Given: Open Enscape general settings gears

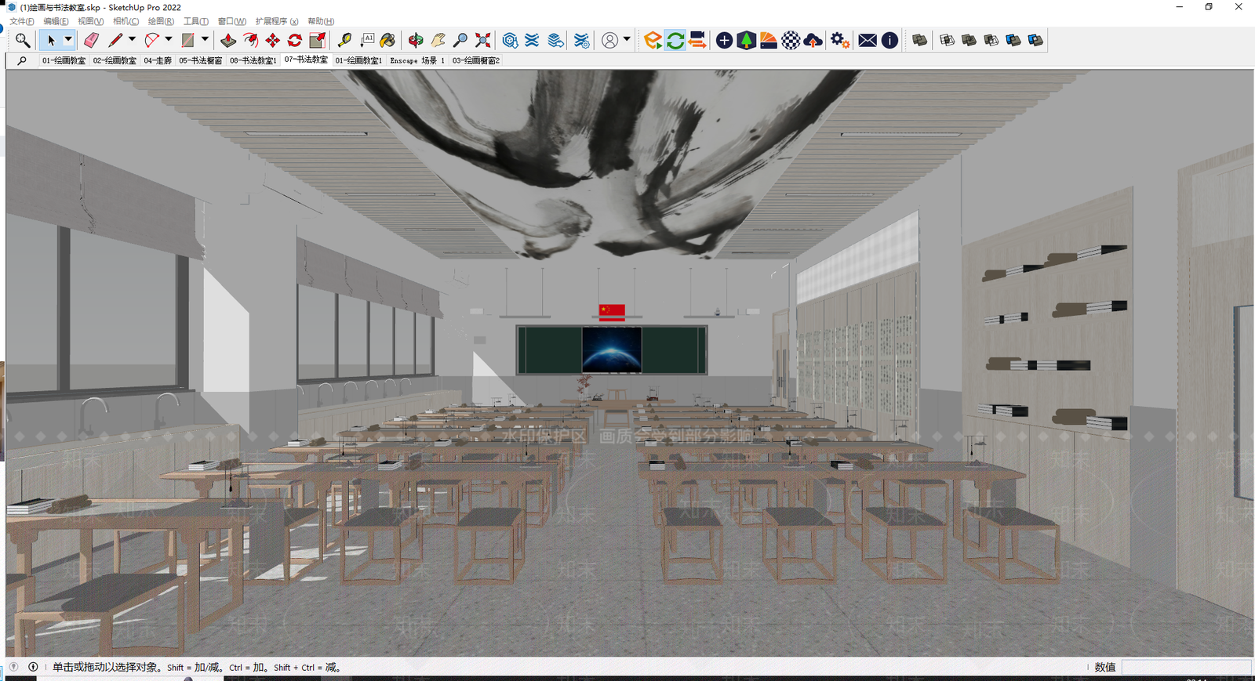Looking at the screenshot, I should (x=840, y=40).
